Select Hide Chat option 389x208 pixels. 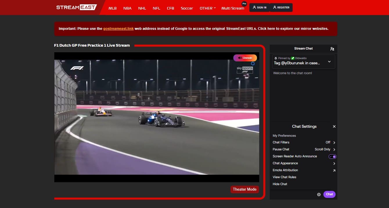coord(280,184)
